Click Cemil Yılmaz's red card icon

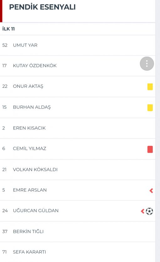(x=150, y=150)
